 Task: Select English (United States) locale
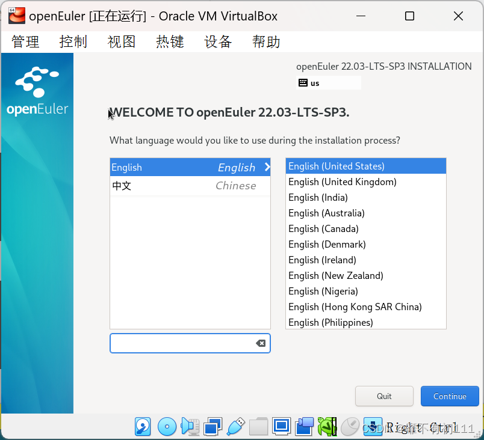coord(366,166)
